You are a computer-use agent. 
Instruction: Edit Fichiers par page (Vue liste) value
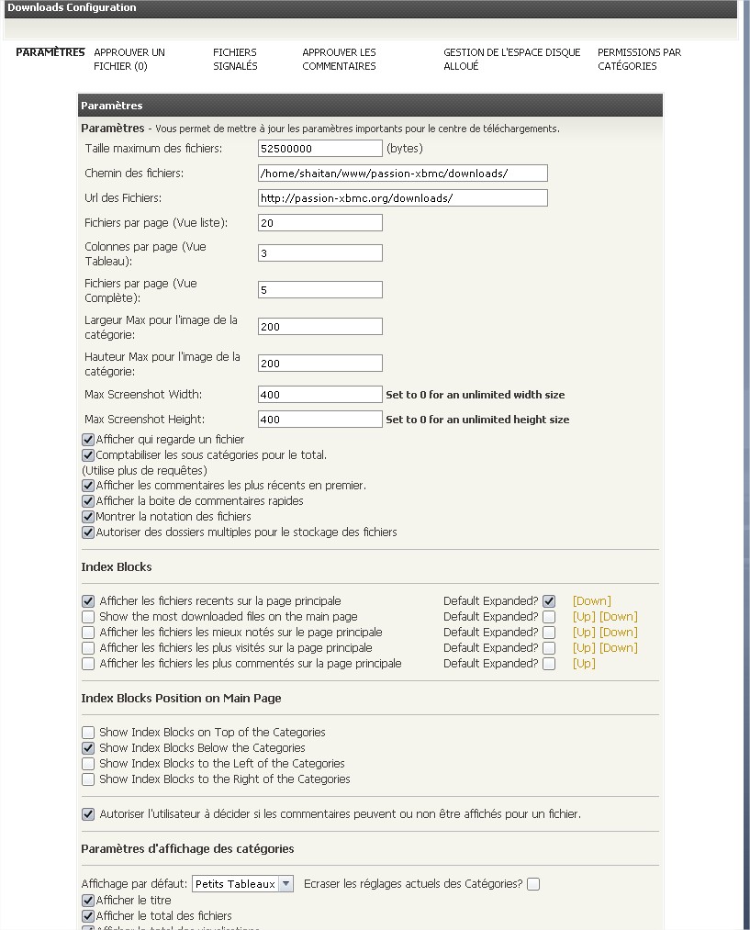[x=320, y=223]
